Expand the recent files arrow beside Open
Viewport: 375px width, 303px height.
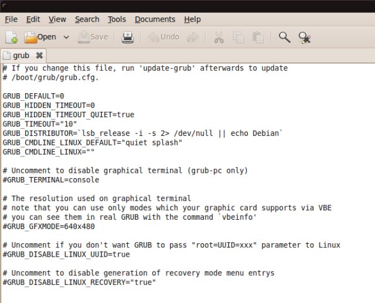click(66, 38)
